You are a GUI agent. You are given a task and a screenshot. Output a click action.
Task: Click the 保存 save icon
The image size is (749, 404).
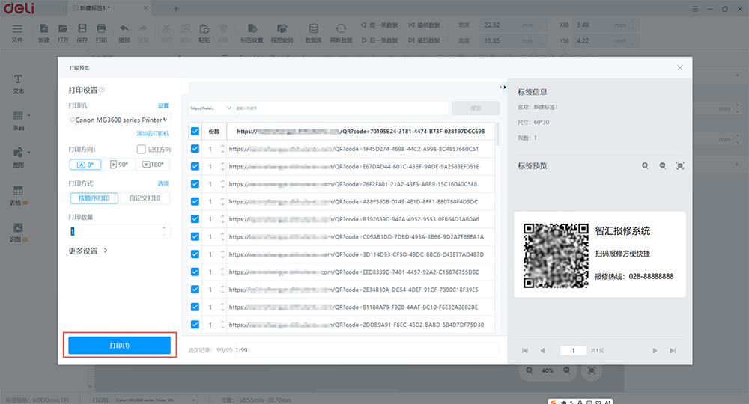(x=82, y=33)
